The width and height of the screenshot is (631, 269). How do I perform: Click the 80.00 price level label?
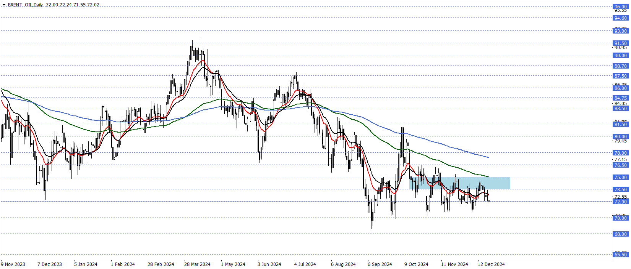click(x=620, y=136)
